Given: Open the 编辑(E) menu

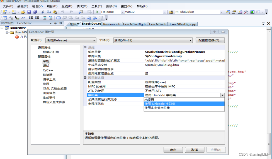Looking at the screenshot, I should click(23, 6).
